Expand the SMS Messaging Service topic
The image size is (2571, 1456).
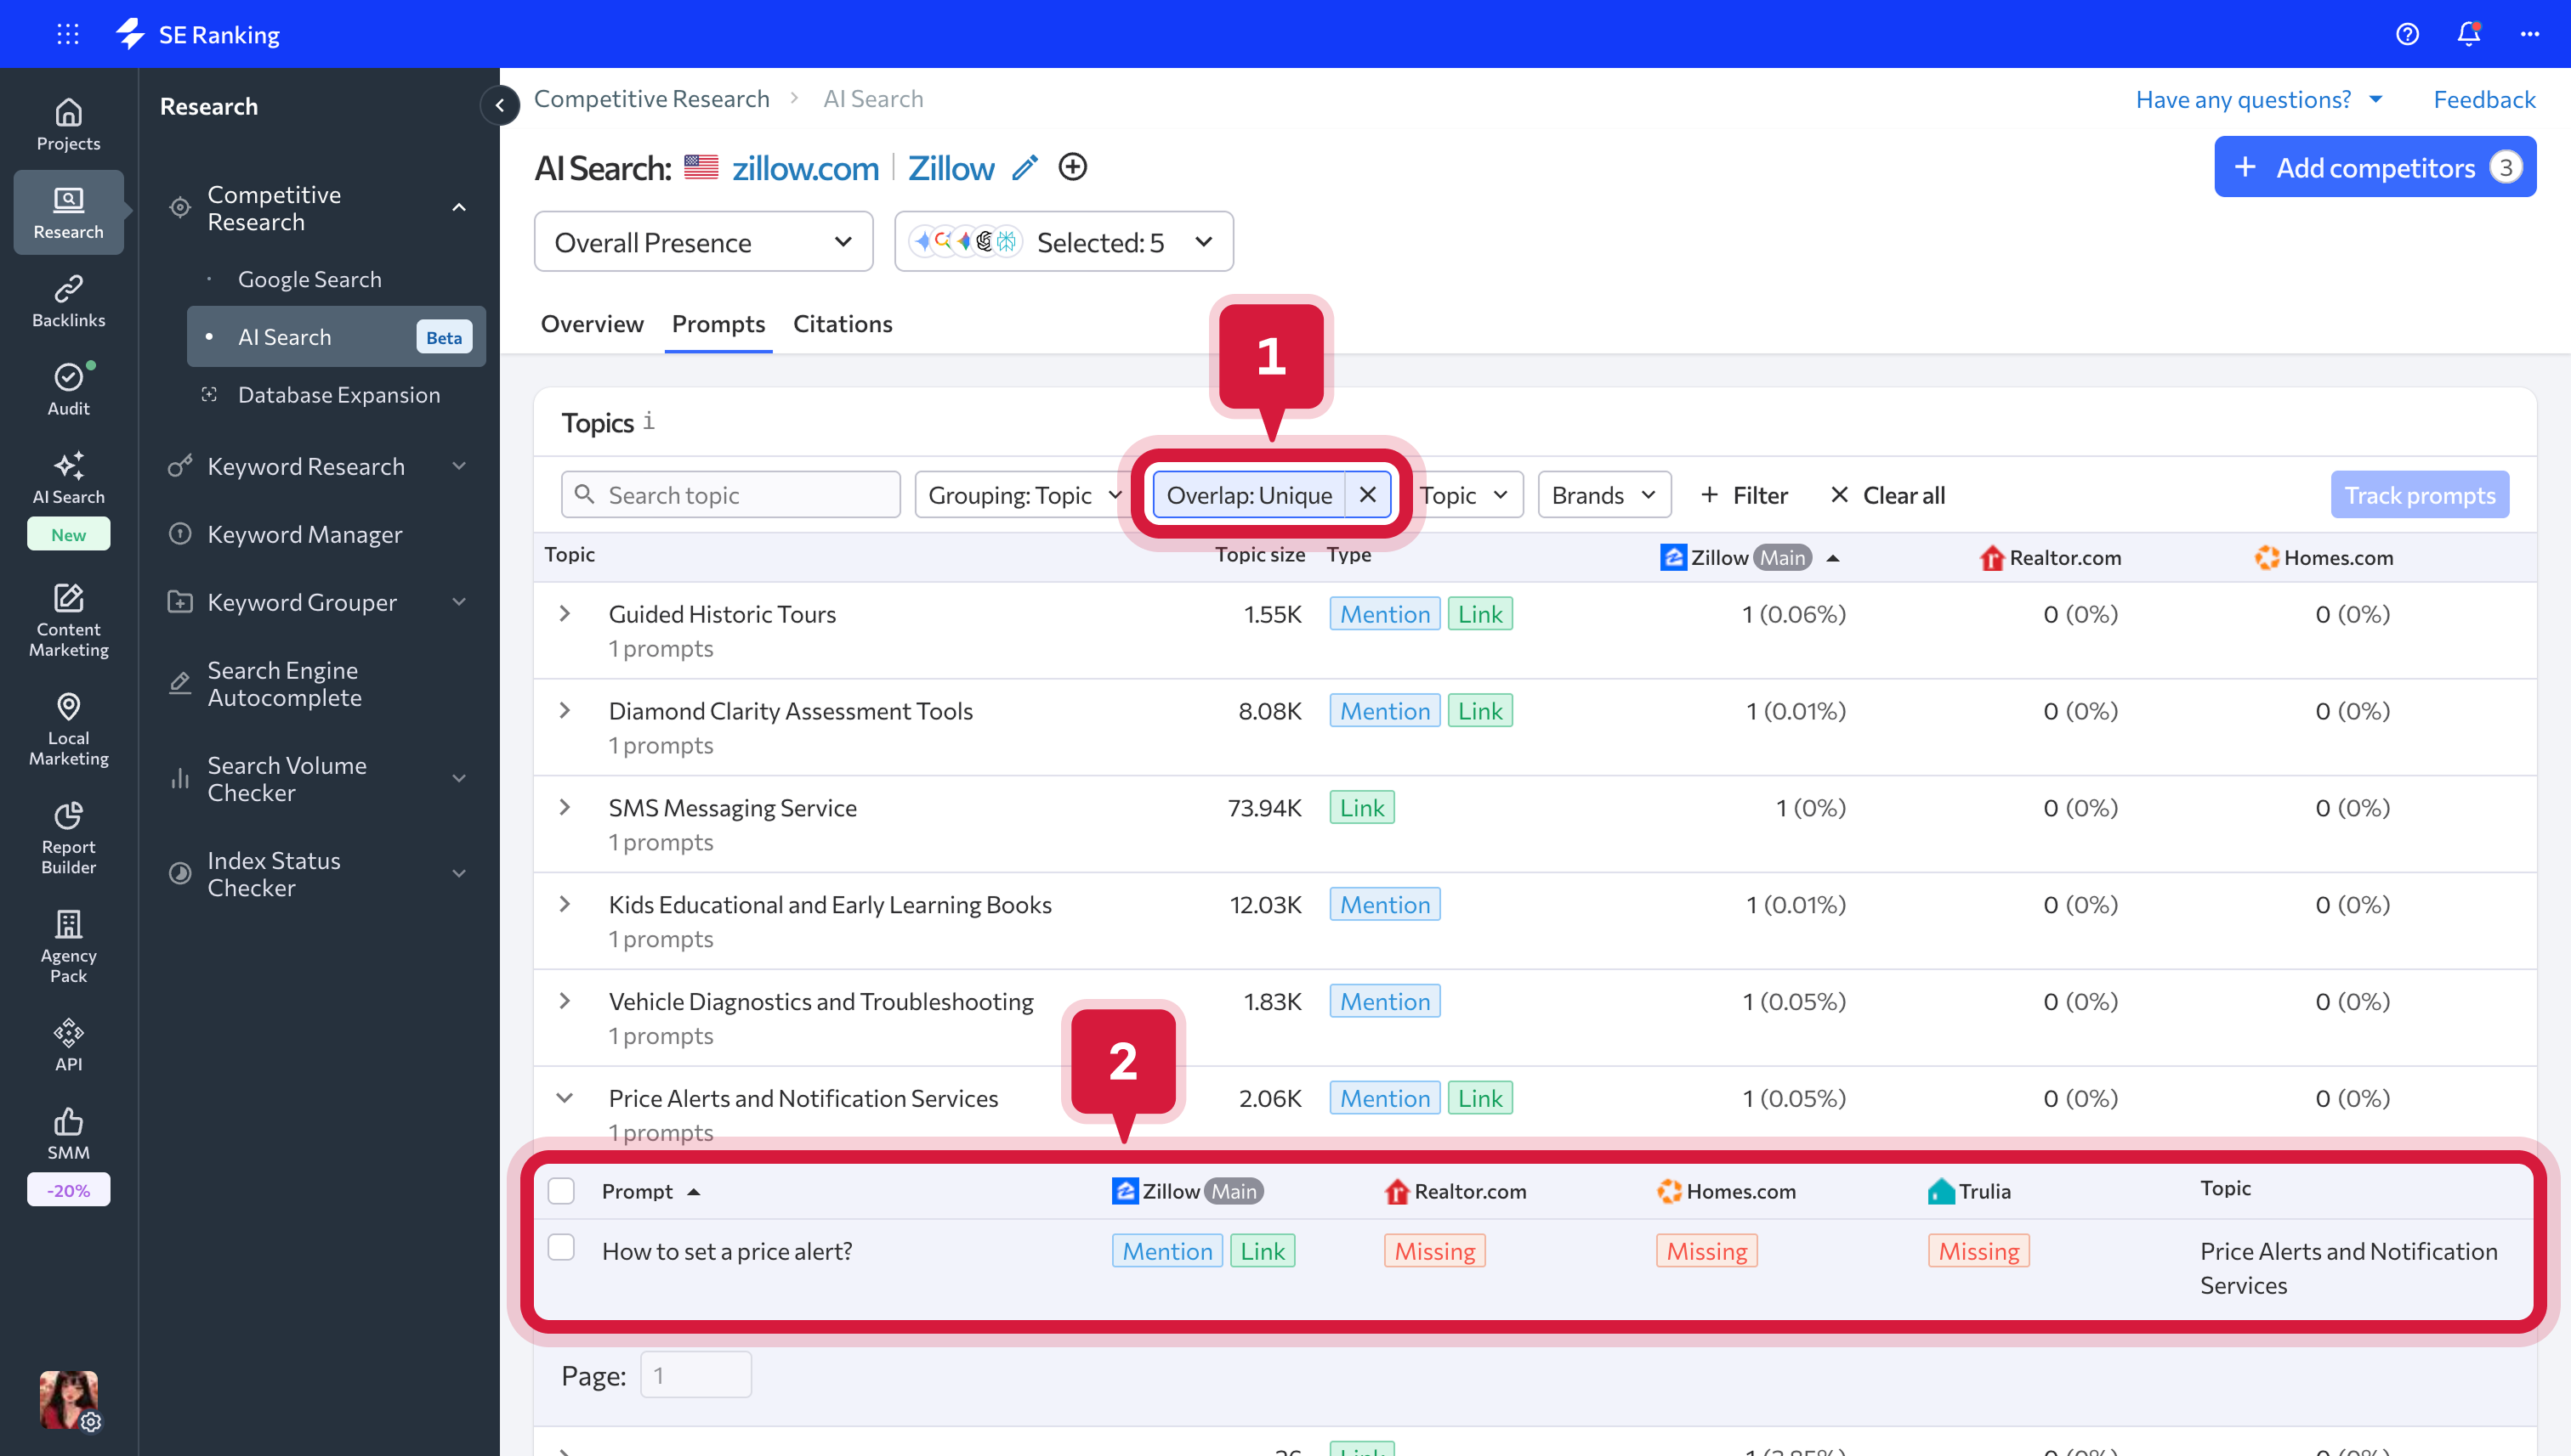565,807
